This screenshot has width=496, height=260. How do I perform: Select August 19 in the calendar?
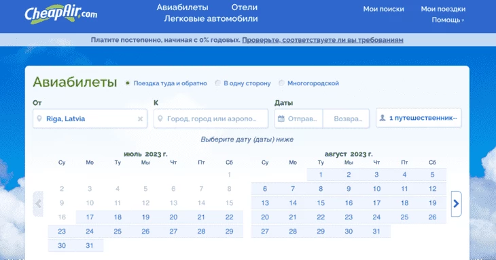pyautogui.click(x=432, y=203)
